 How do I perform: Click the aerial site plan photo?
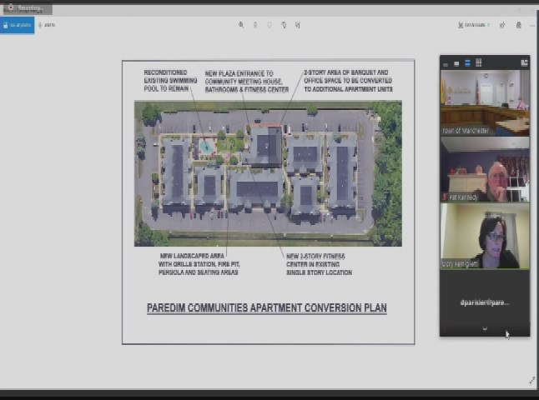coord(268,173)
